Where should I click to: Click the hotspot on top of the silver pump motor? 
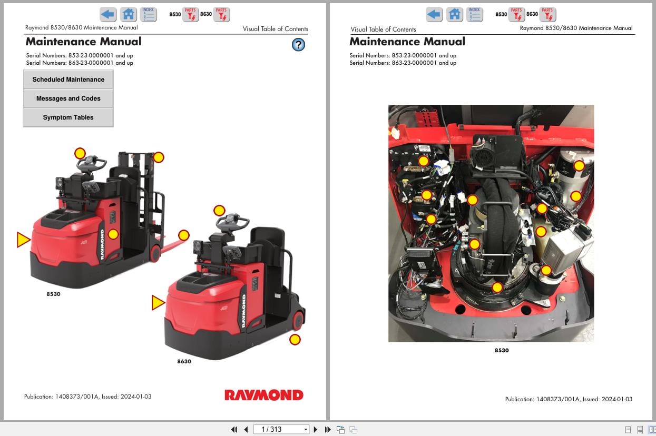[579, 165]
